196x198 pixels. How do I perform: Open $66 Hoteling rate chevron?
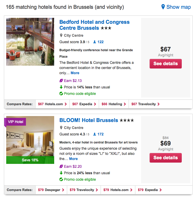[125, 104]
